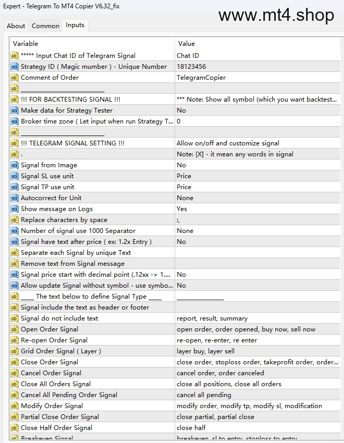Image resolution: width=344 pixels, height=443 pixels.
Task: Select the Close Half Order Signal label
Action: [x=56, y=428]
